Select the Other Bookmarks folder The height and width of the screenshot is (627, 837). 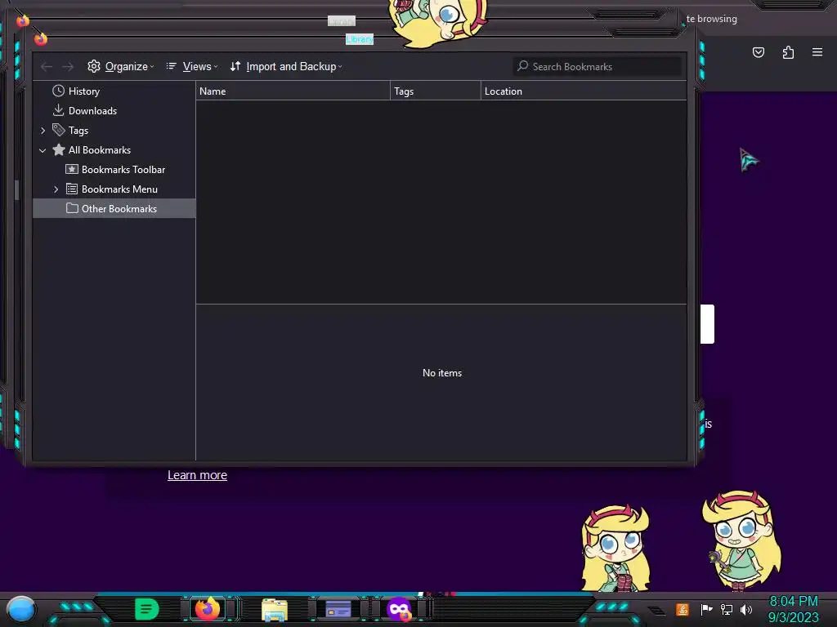point(114,208)
